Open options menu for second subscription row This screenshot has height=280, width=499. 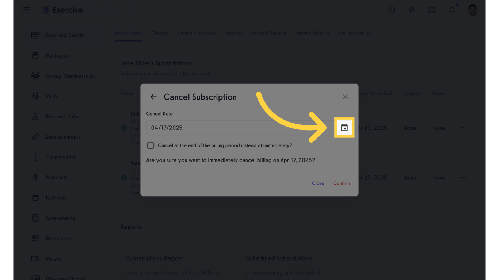point(463,178)
